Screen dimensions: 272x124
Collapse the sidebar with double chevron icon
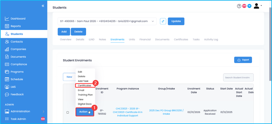(43, 6)
